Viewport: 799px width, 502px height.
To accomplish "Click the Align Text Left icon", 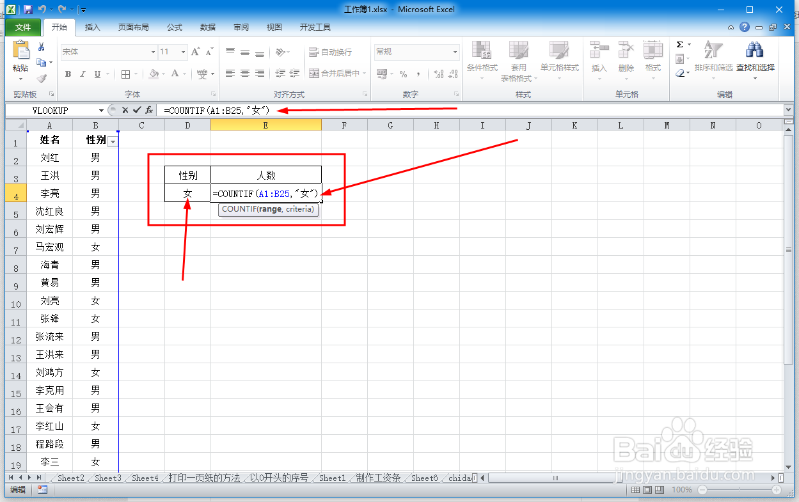I will click(230, 74).
